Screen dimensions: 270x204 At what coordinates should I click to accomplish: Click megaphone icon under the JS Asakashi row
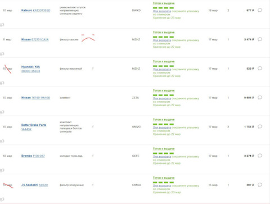[x=2, y=199]
